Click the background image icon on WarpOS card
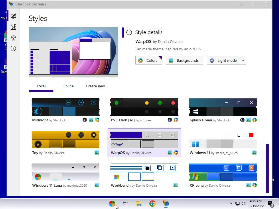Image resolution: width=279 pixels, height=209 pixels. [x=170, y=153]
